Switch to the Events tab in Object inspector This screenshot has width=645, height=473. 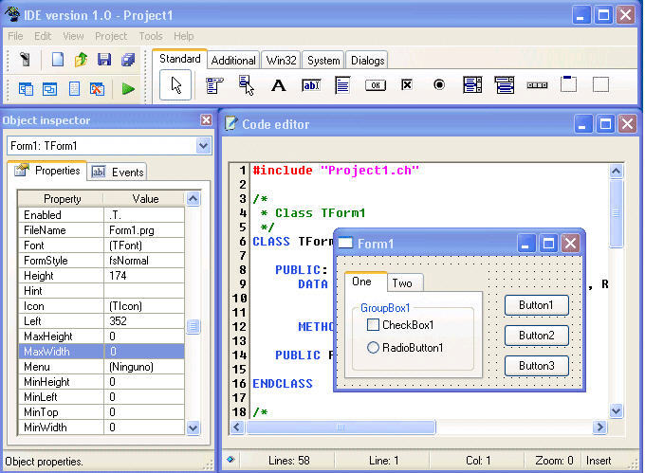tap(118, 172)
